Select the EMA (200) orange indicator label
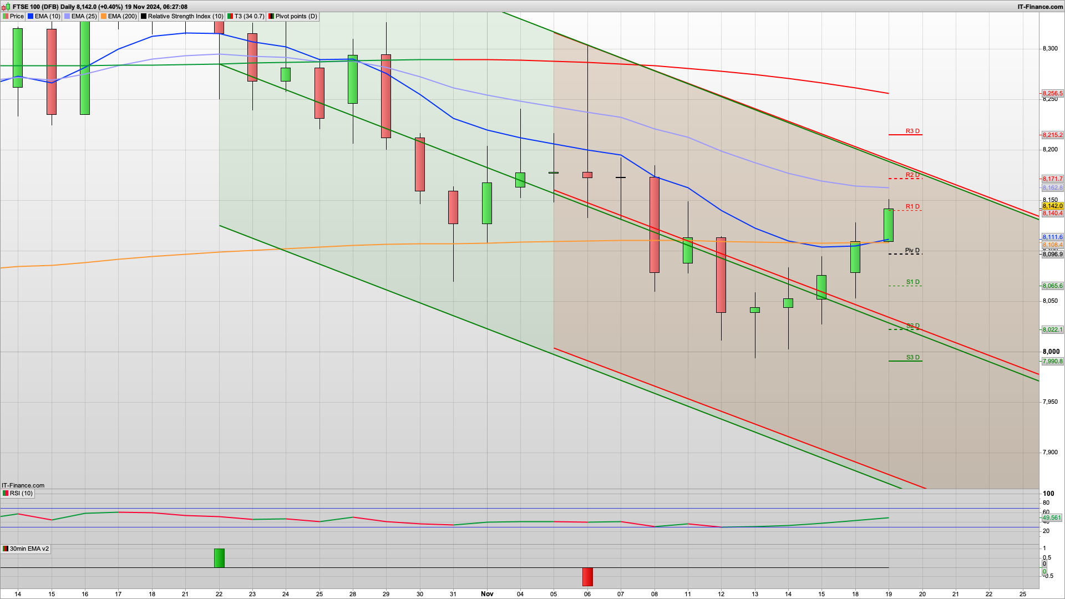Screen dimensions: 1065x599 pos(119,16)
